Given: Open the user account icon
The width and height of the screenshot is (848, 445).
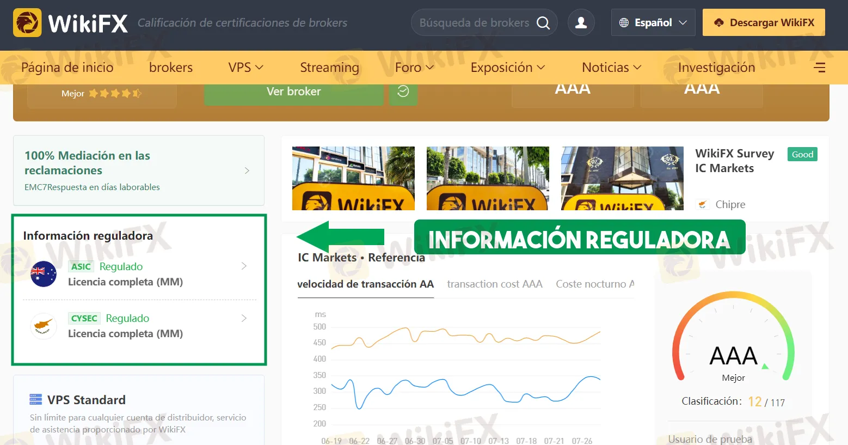Looking at the screenshot, I should coord(581,23).
